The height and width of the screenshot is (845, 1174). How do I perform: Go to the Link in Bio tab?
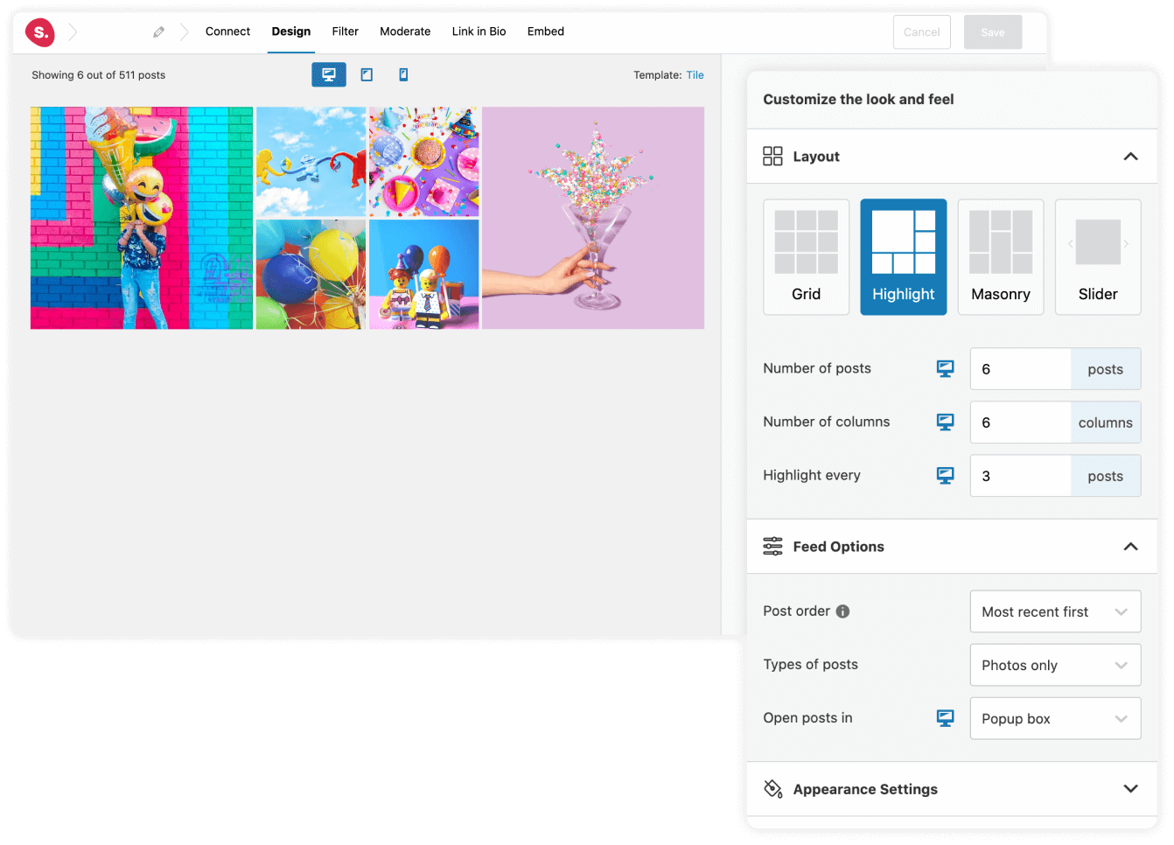coord(479,31)
